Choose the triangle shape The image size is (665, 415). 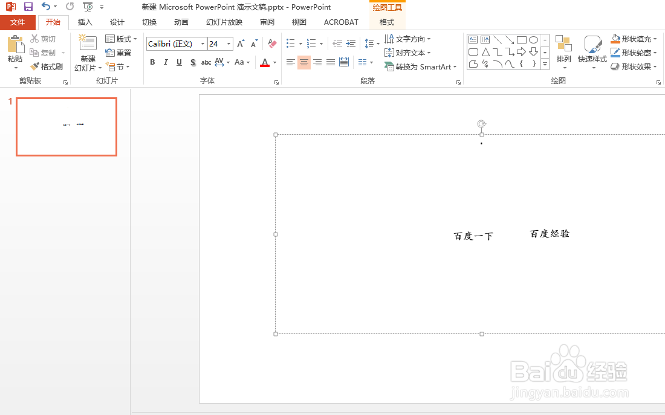coord(485,52)
